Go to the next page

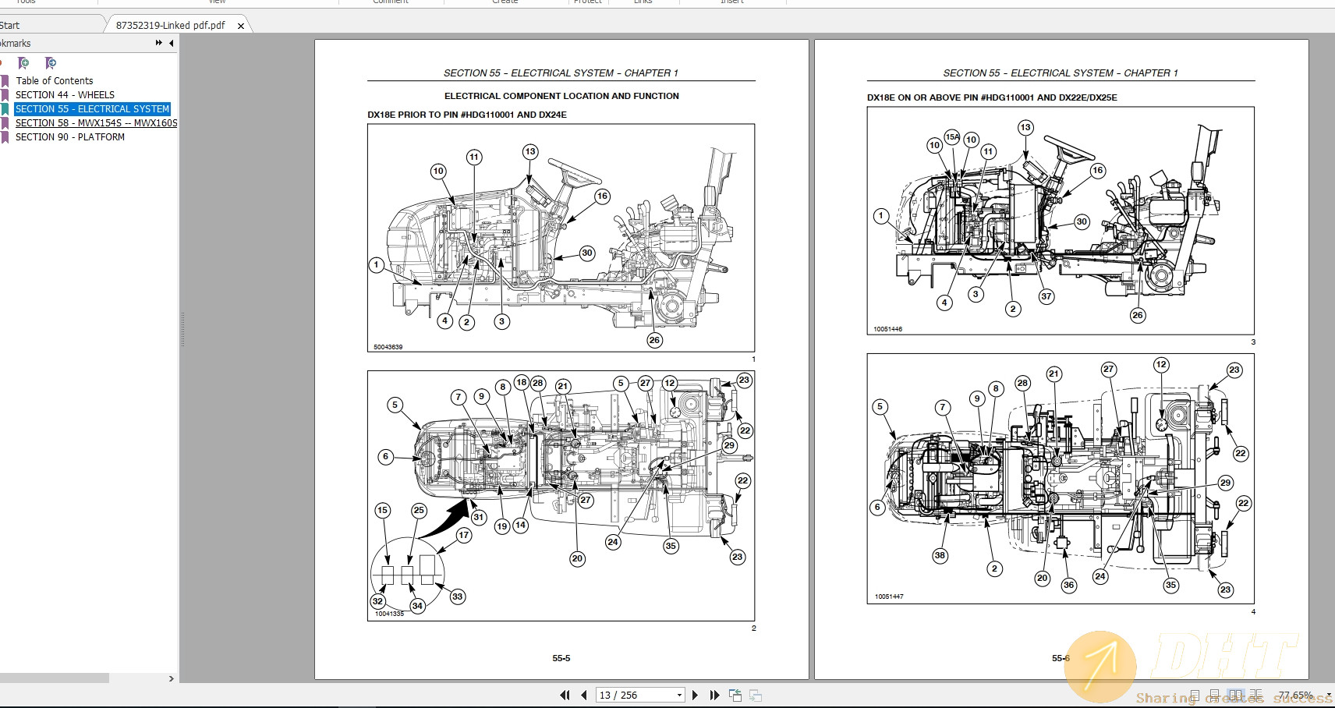point(695,694)
